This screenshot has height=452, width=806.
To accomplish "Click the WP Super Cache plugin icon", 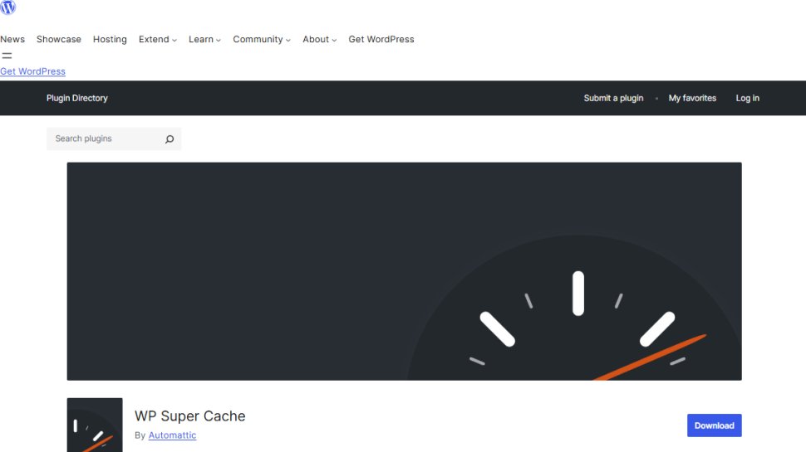I will (95, 425).
